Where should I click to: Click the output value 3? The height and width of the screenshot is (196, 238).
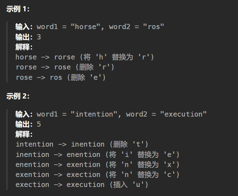coord(39,37)
